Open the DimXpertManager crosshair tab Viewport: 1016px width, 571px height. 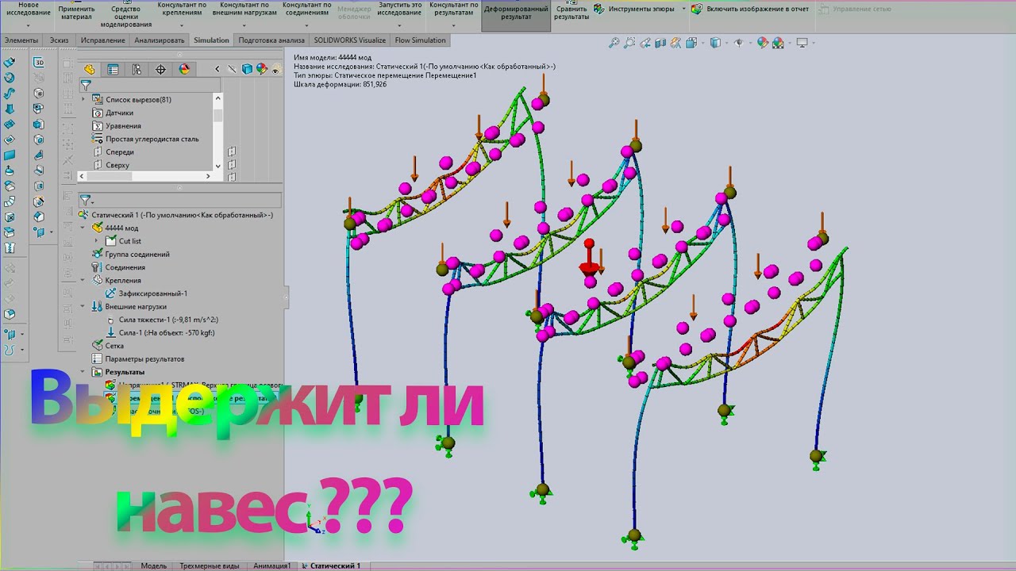(160, 69)
